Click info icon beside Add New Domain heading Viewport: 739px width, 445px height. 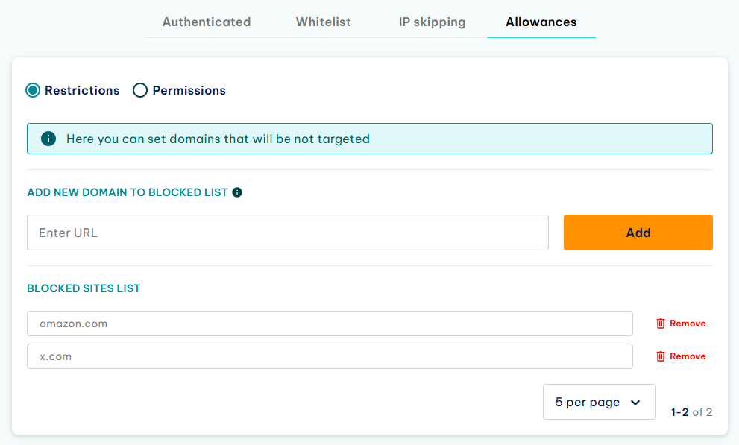tap(237, 192)
